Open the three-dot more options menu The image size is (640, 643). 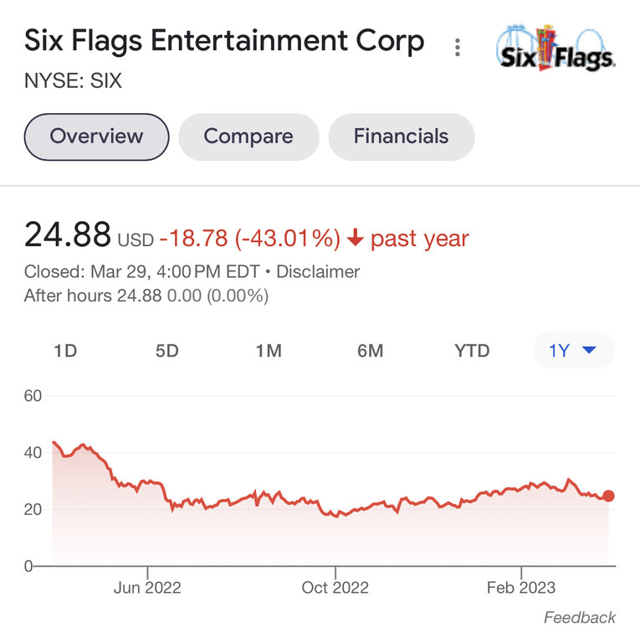[457, 47]
